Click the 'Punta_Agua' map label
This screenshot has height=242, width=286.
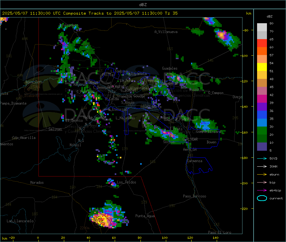[145, 216]
